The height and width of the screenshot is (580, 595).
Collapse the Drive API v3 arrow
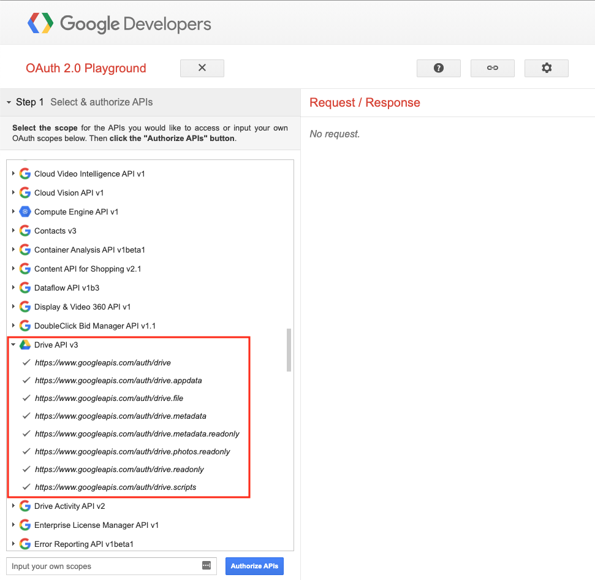13,345
